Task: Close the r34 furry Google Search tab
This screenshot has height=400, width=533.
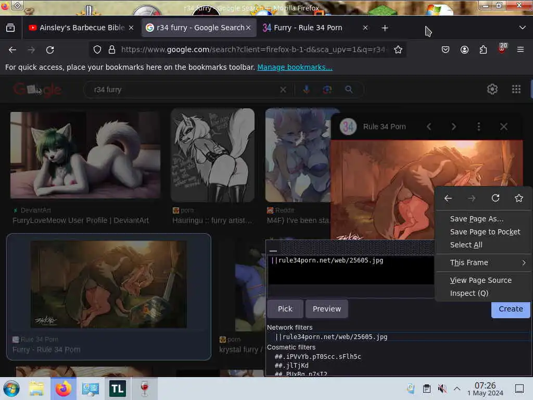Action: (248, 28)
